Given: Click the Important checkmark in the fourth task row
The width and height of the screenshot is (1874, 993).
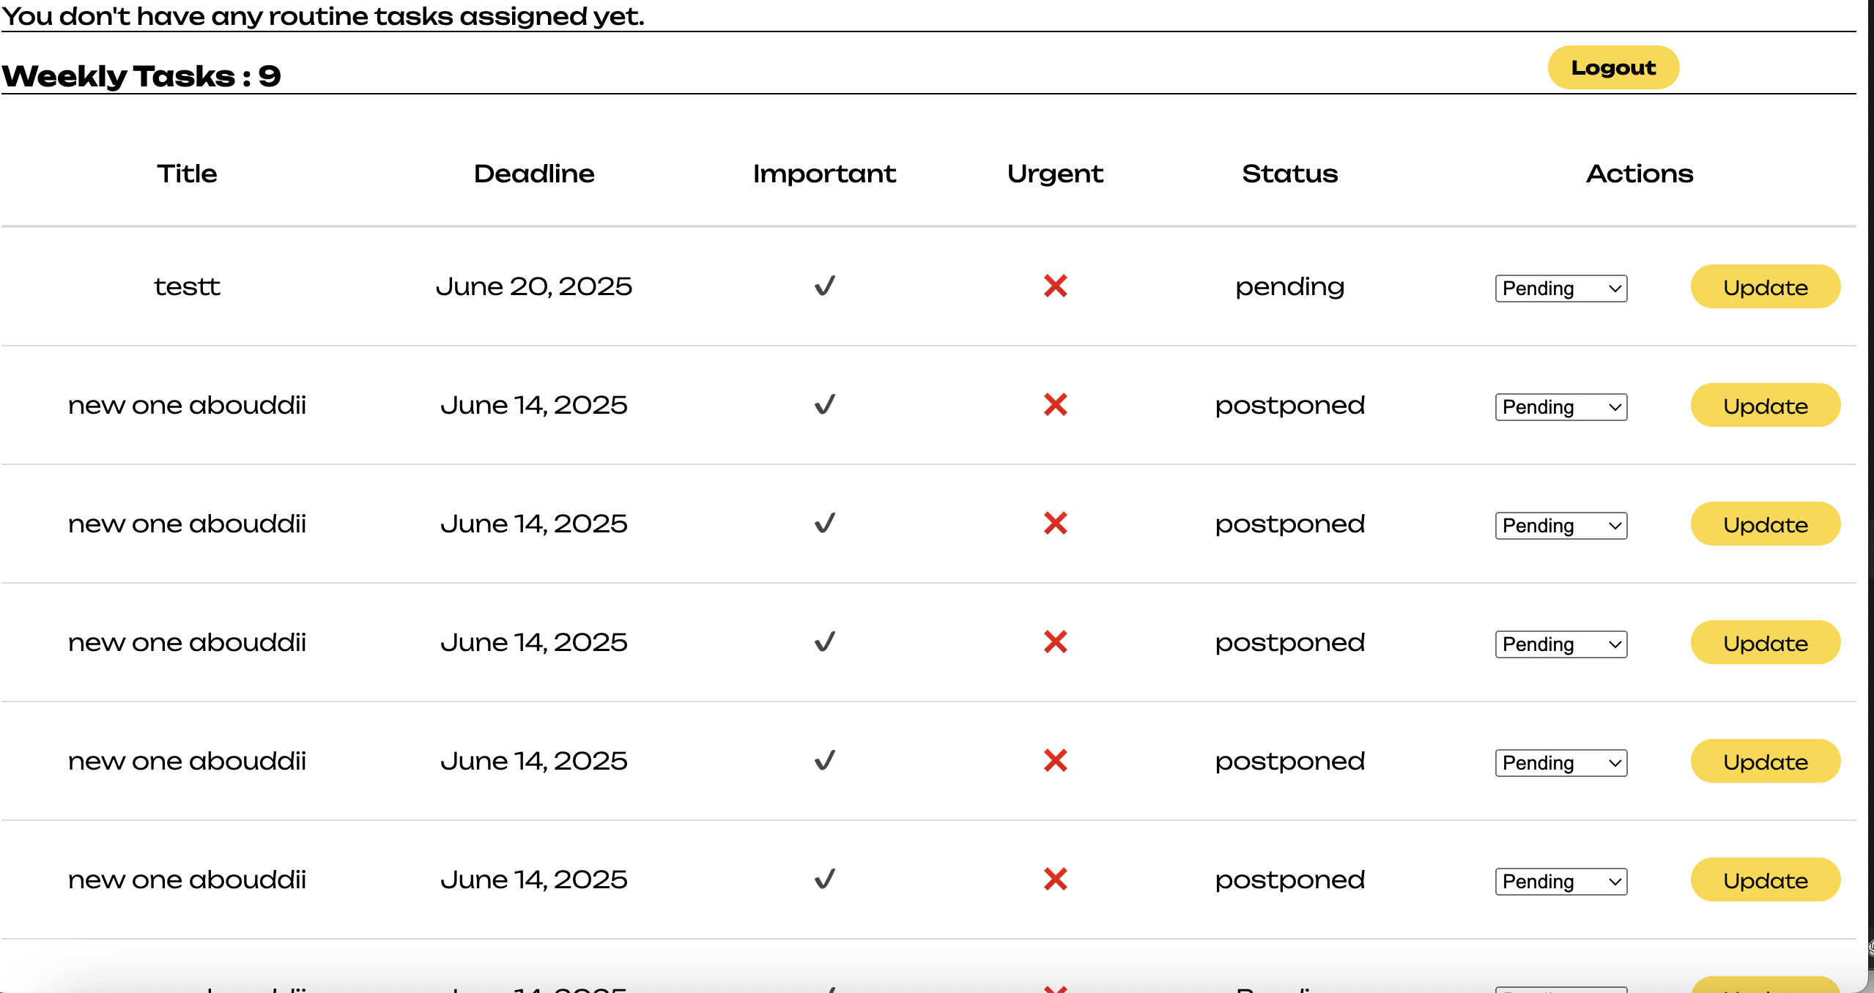Looking at the screenshot, I should (825, 641).
